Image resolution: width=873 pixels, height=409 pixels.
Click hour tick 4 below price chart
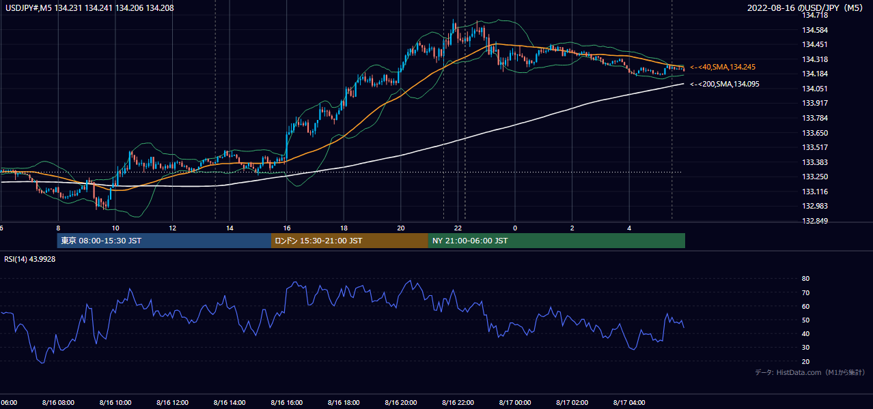[630, 228]
